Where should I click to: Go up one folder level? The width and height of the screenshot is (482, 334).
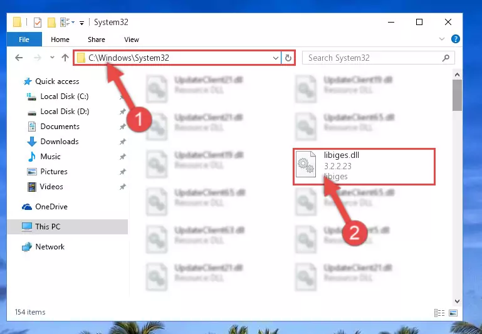coord(65,58)
